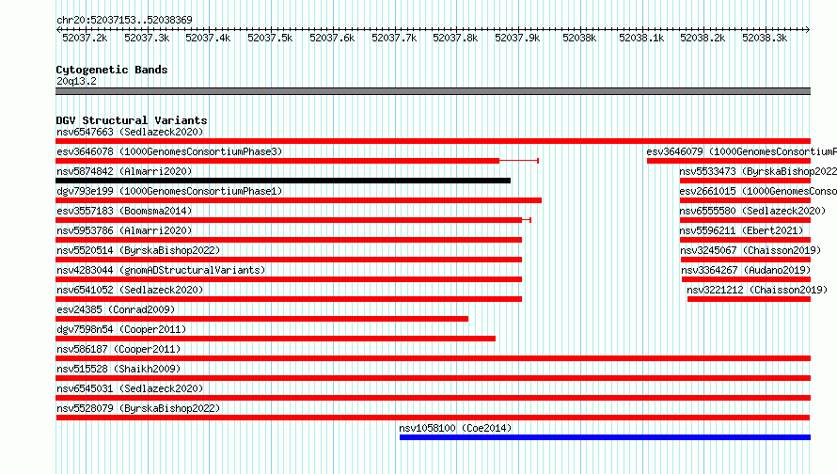837x474 pixels.
Task: Select the blue nsv1058100 variant bar
Action: pyautogui.click(x=605, y=437)
